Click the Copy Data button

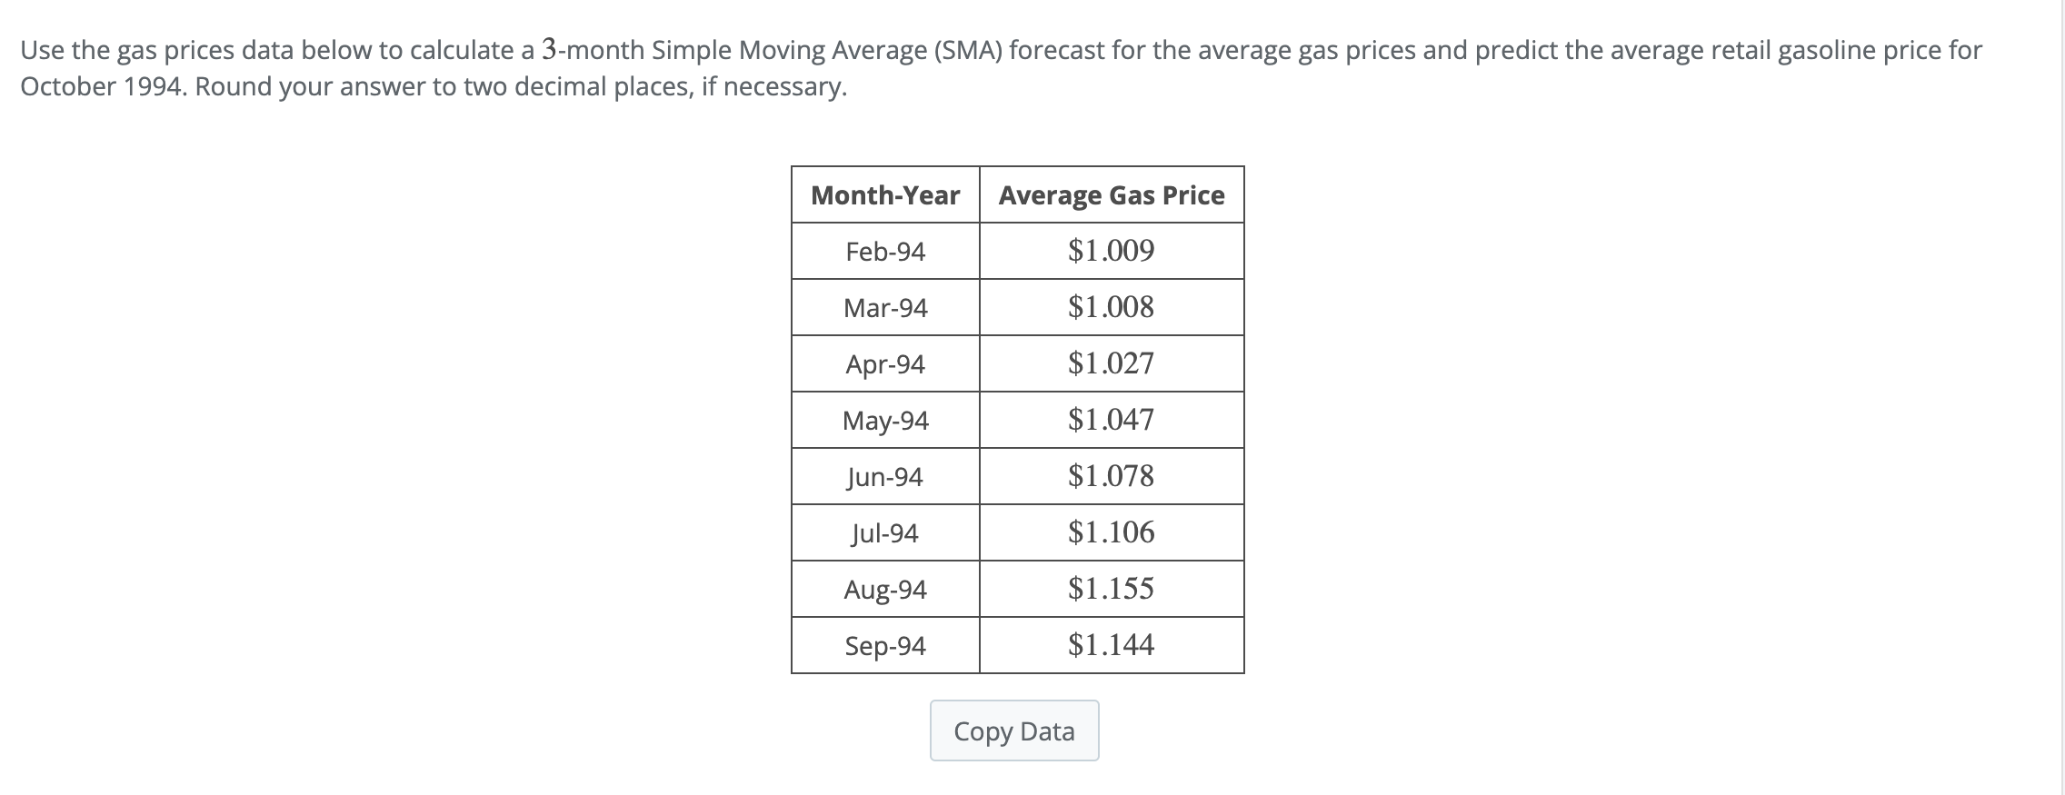(1014, 730)
